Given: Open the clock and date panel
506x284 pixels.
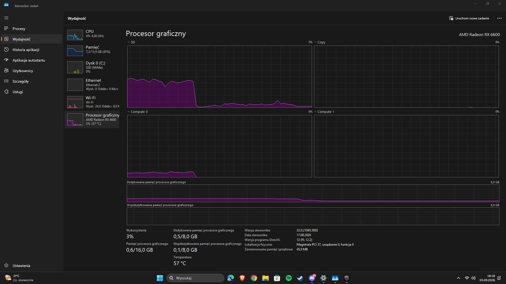Looking at the screenshot, I should [x=487, y=278].
